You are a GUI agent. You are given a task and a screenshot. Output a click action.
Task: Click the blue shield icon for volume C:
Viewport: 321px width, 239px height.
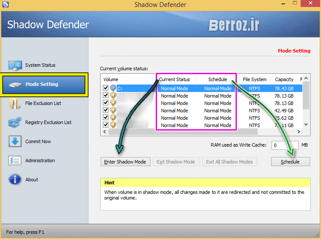click(113, 88)
